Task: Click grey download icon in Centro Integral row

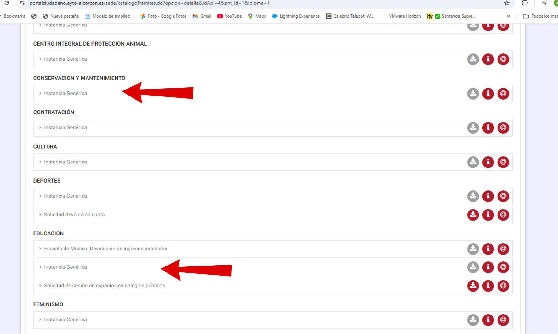Action: point(473,59)
